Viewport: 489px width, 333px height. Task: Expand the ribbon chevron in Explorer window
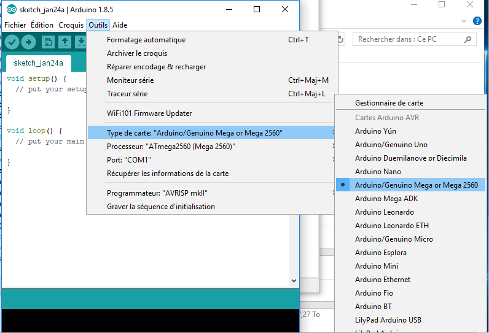click(464, 21)
